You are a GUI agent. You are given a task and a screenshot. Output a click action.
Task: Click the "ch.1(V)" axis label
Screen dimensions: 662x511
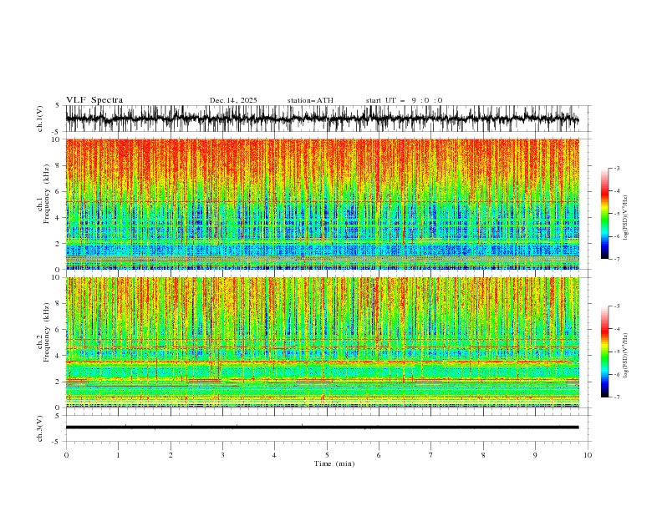(x=40, y=119)
